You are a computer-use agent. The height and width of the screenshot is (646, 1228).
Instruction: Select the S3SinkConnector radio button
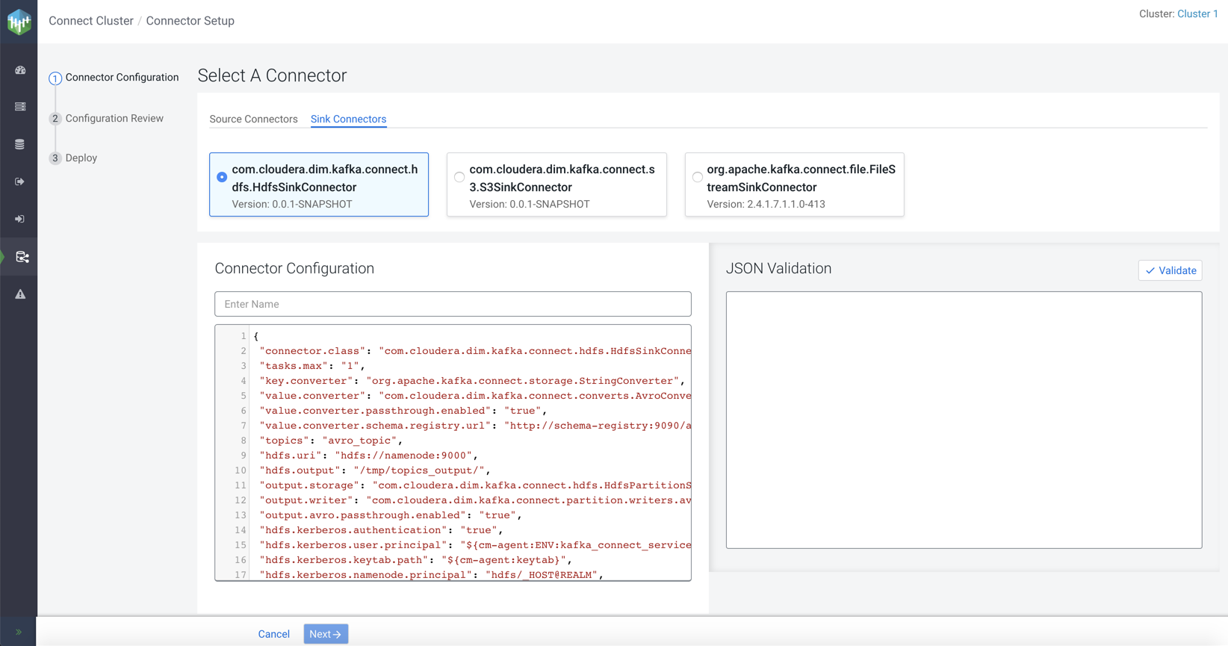click(x=459, y=177)
